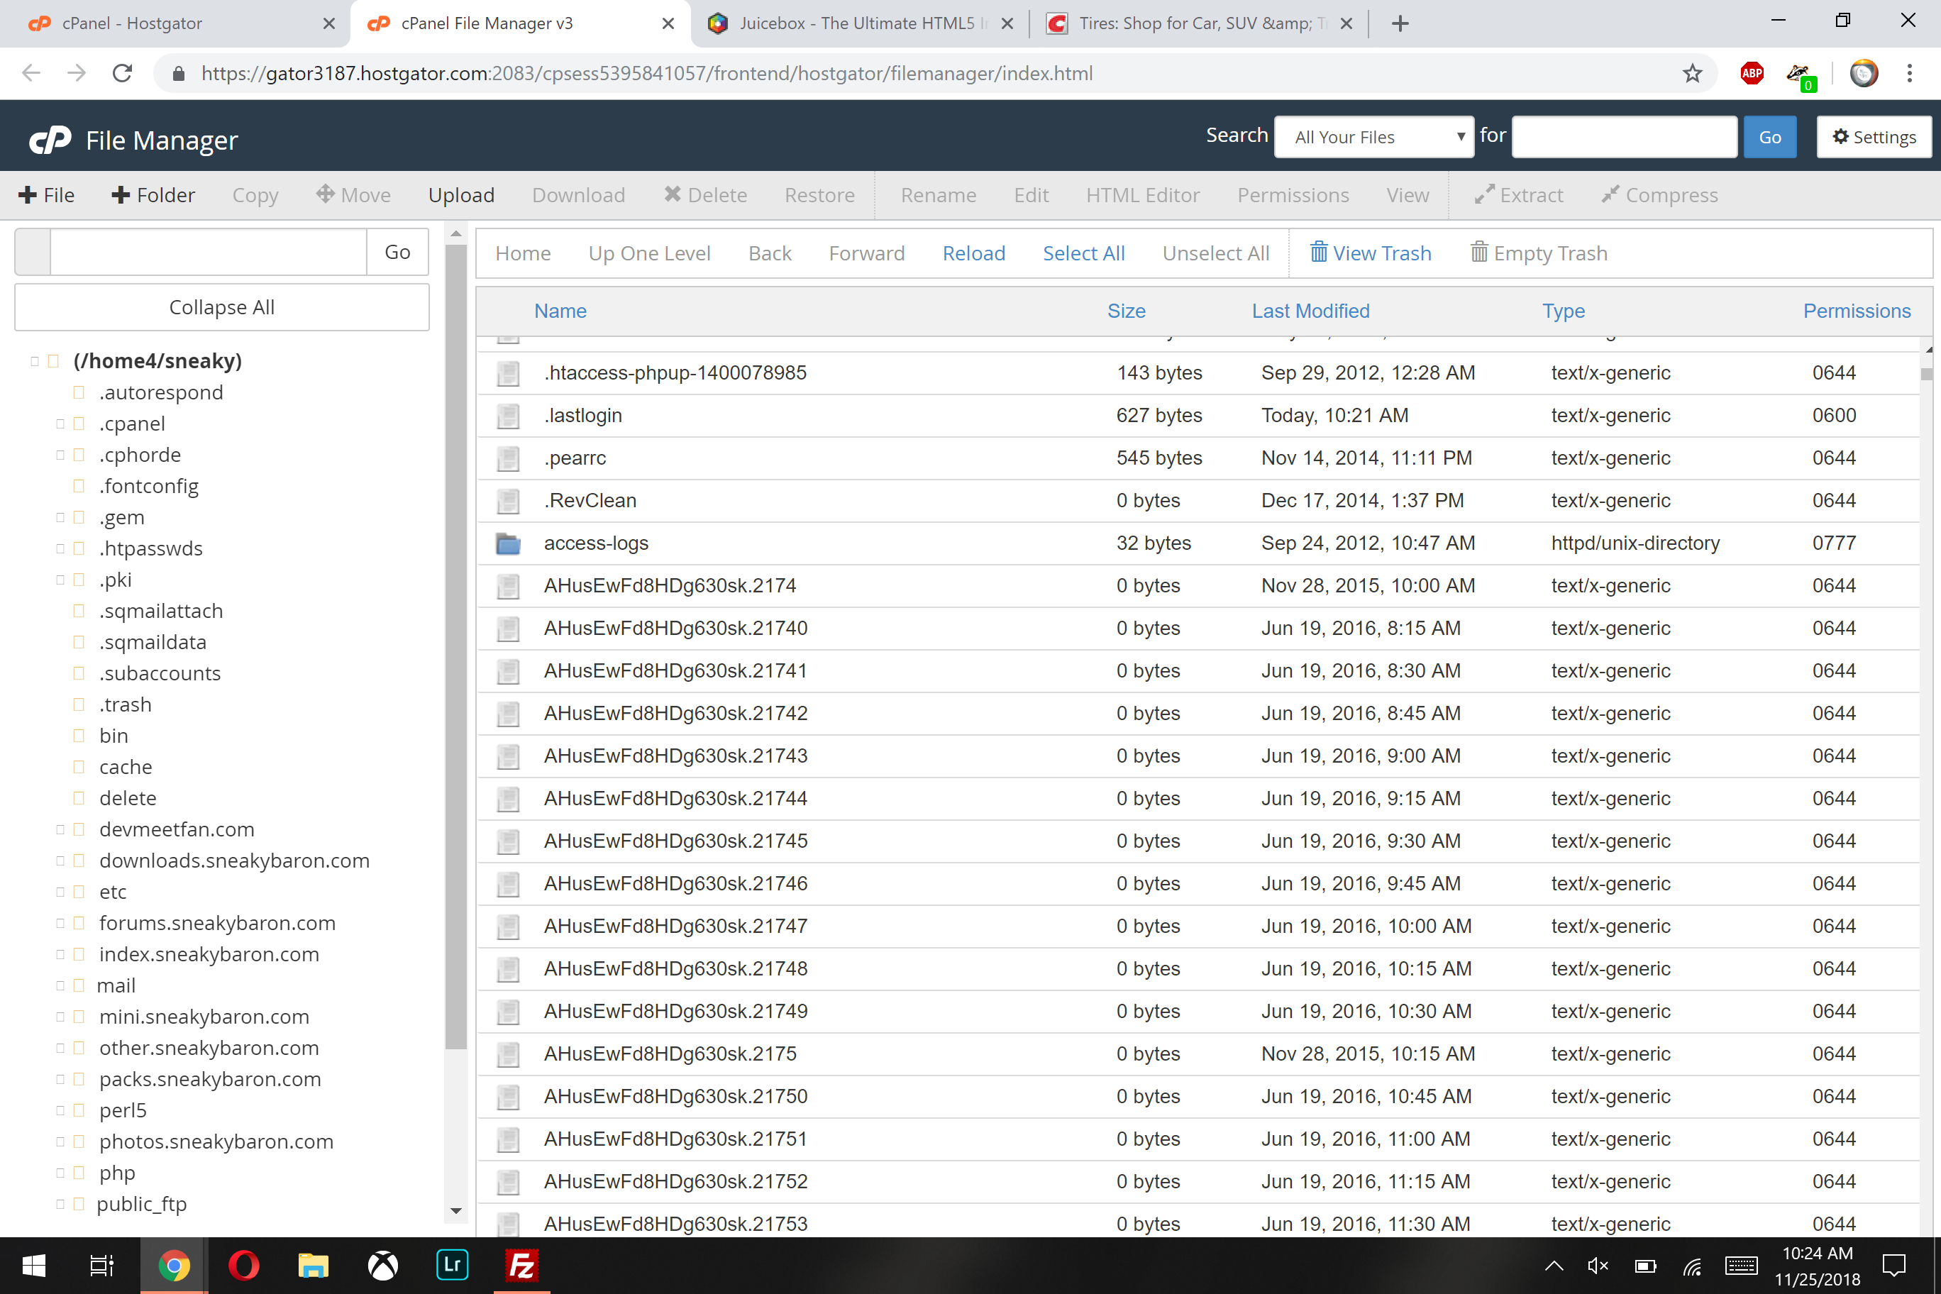Click the cPanel logo in the header
This screenshot has height=1294, width=1941.
(50, 140)
